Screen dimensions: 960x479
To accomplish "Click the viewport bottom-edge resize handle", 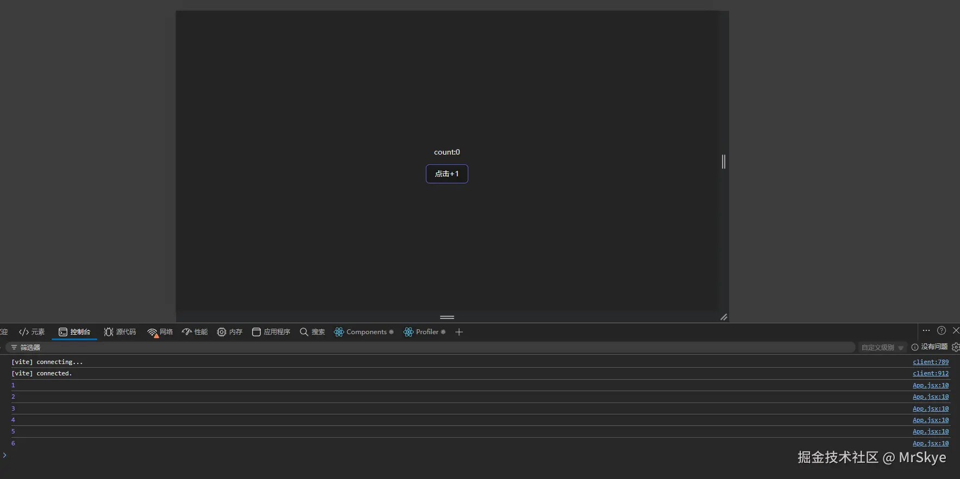I will [447, 317].
